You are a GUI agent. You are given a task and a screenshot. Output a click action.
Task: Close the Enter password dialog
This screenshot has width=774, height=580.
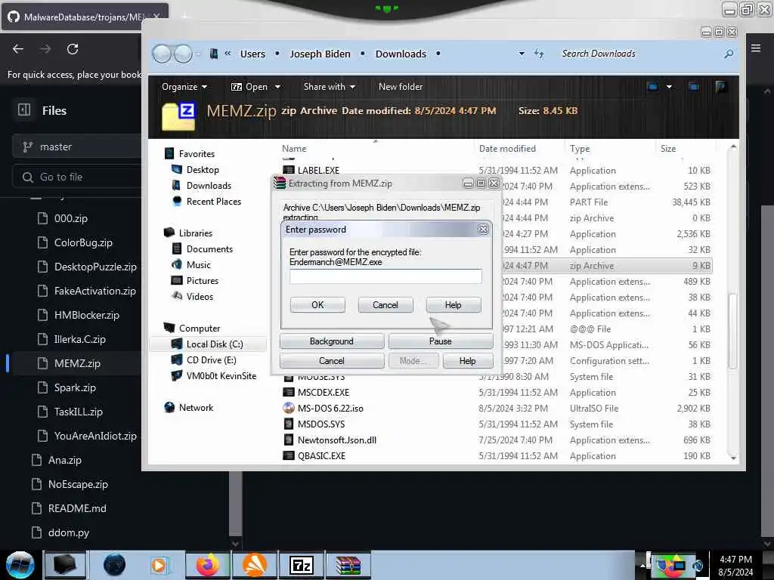pos(483,230)
